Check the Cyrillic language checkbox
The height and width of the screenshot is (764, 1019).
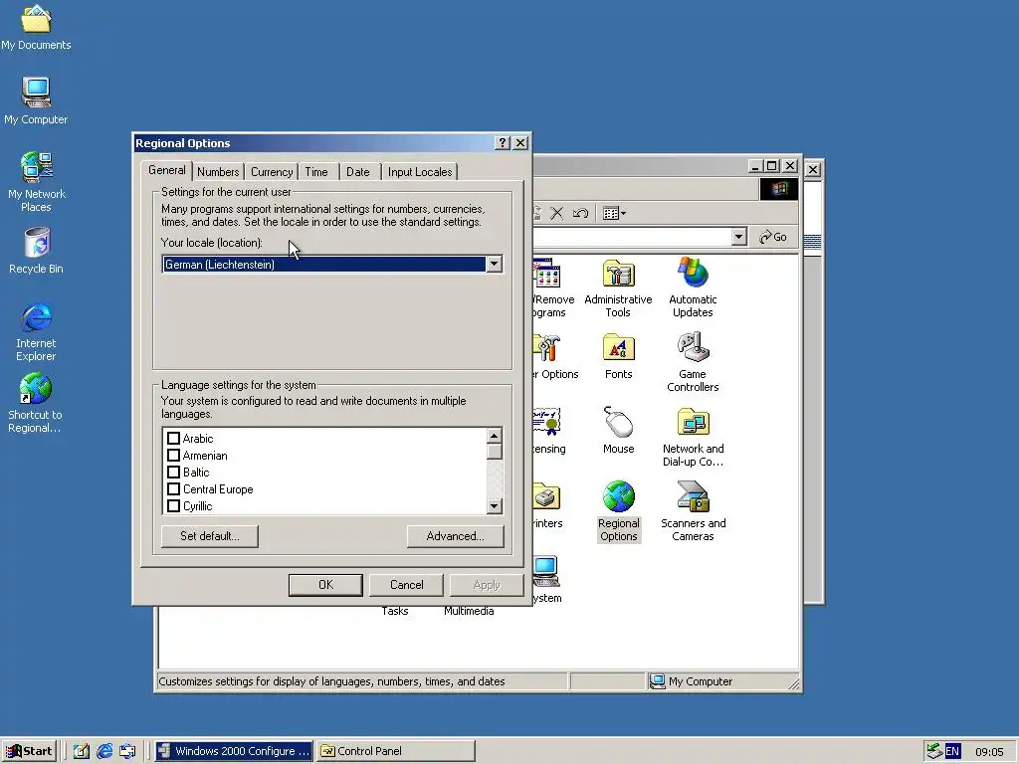(173, 505)
